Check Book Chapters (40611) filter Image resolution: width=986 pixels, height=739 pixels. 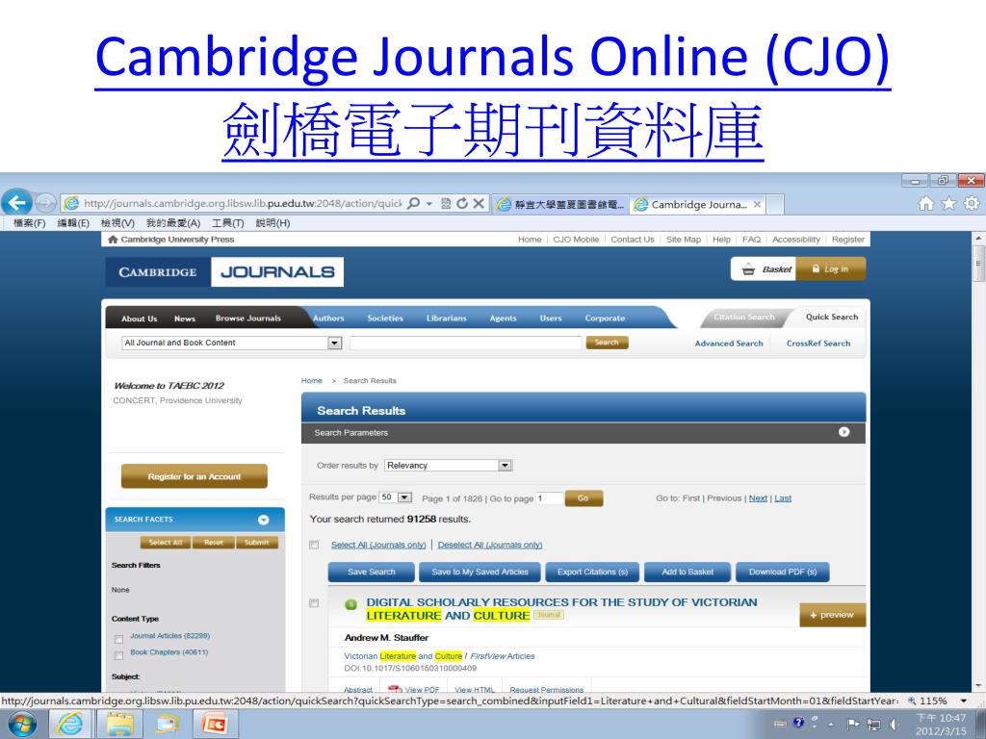click(118, 655)
